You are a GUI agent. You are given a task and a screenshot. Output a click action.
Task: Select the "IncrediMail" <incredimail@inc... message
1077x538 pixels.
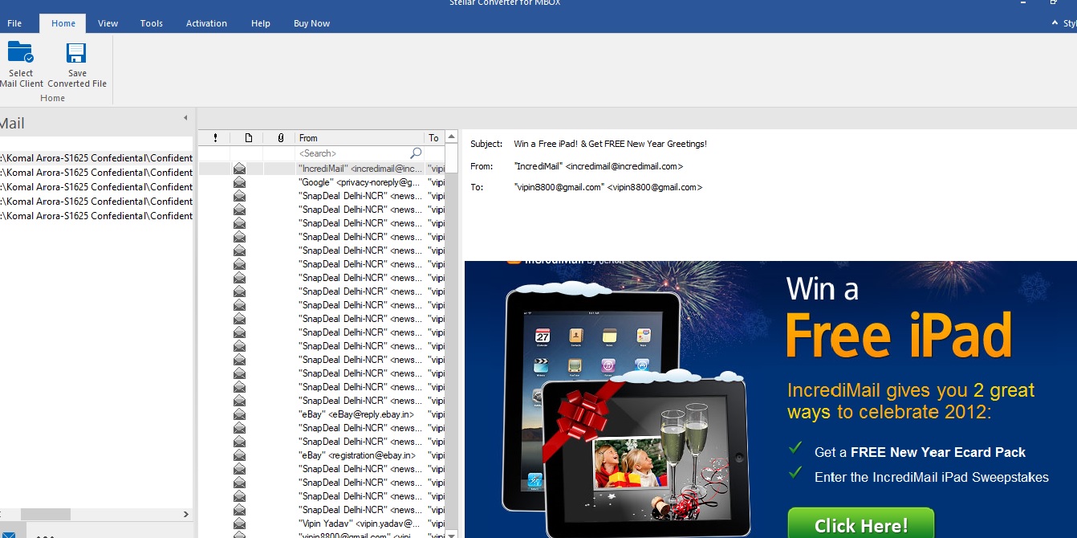(321, 169)
